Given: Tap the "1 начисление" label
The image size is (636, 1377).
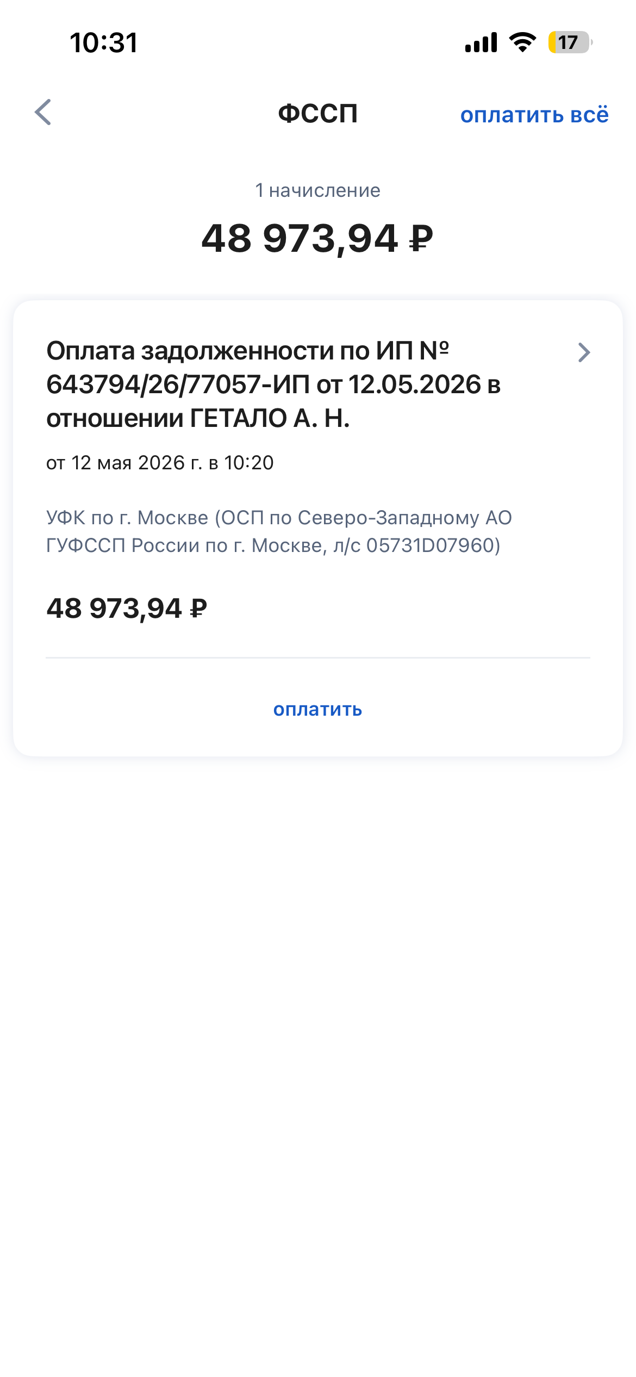Looking at the screenshot, I should (317, 190).
